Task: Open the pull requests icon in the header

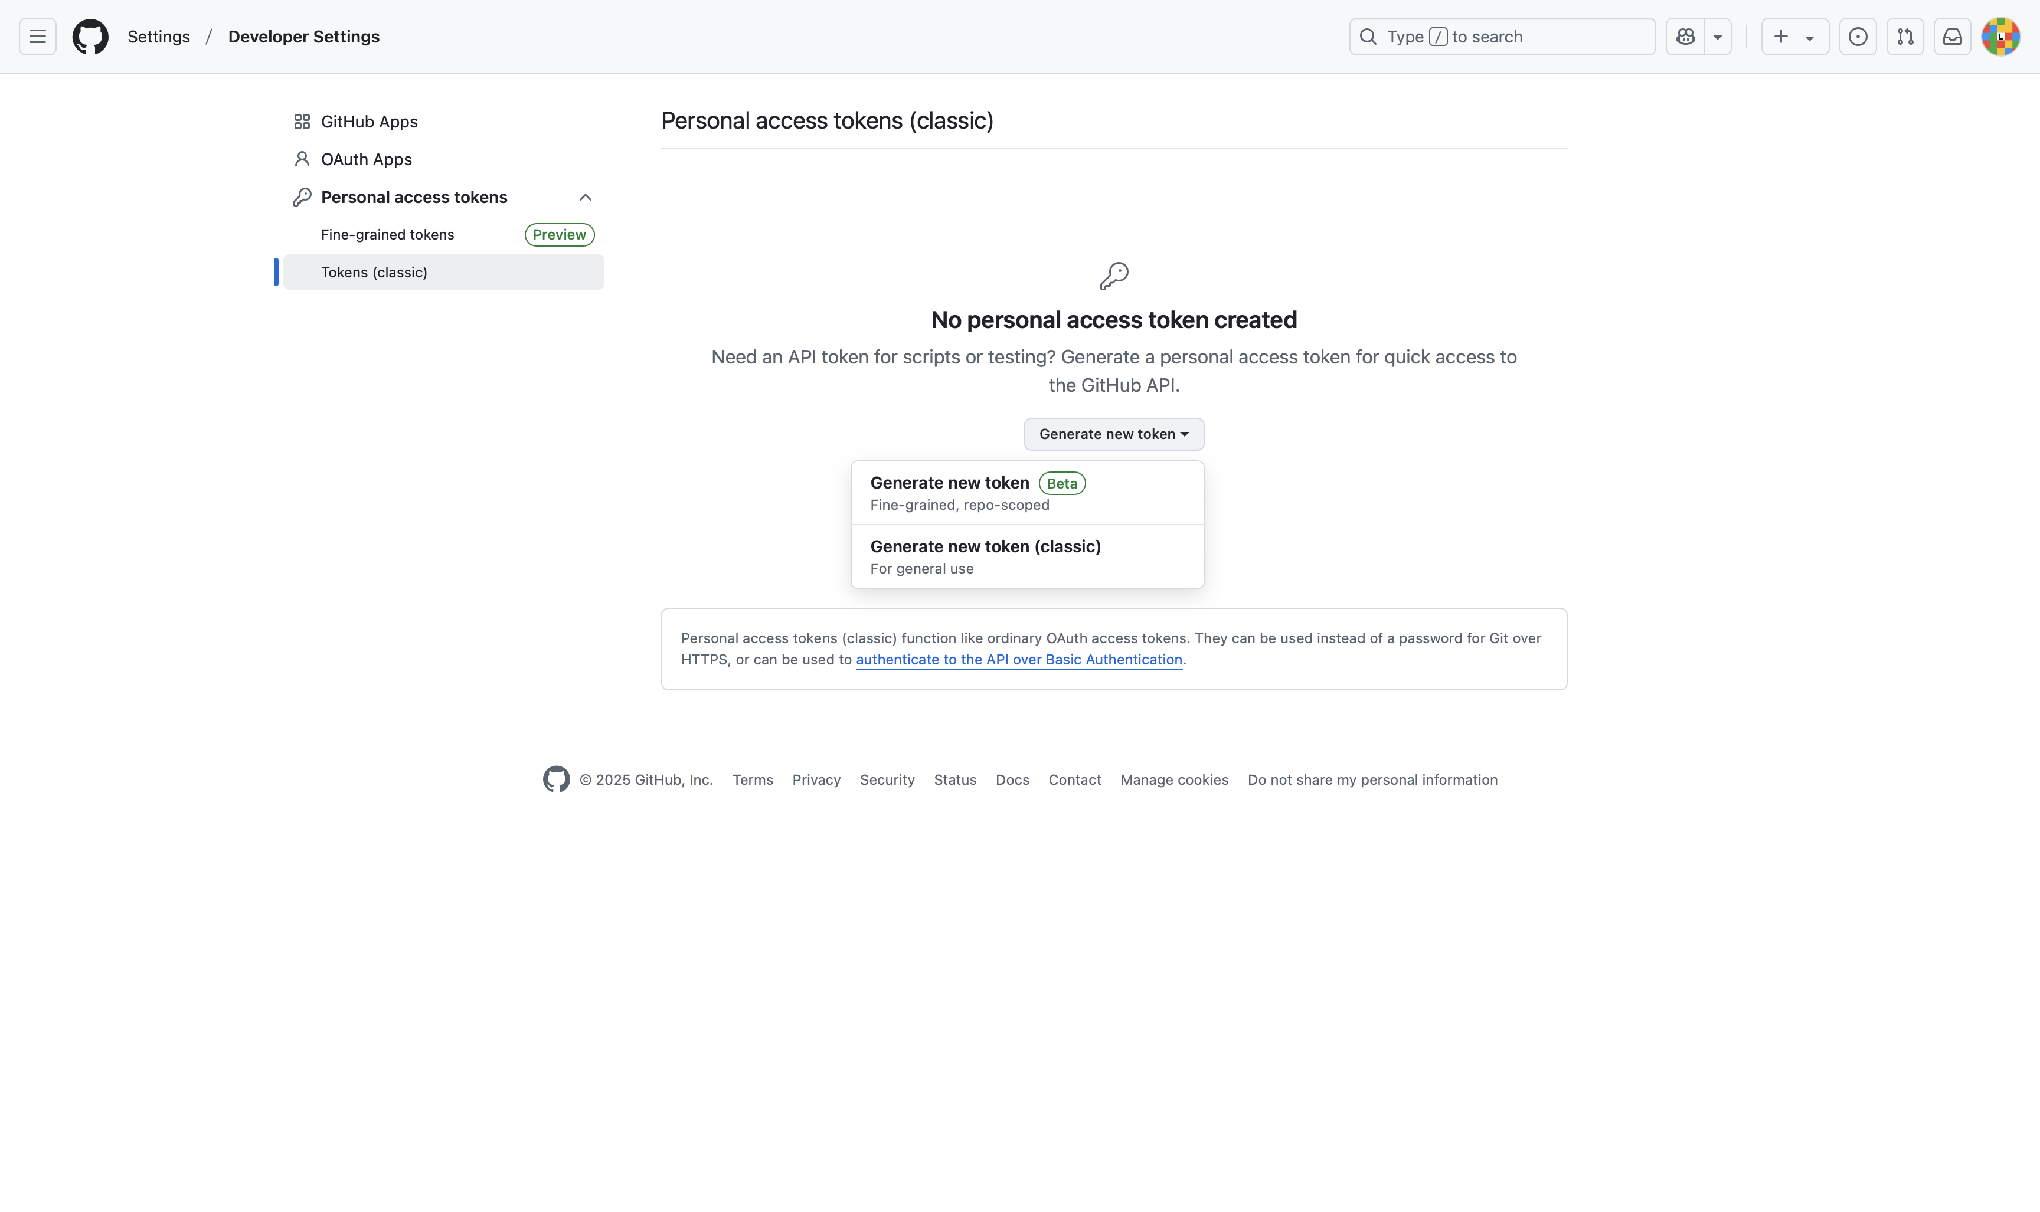Action: [x=1904, y=37]
